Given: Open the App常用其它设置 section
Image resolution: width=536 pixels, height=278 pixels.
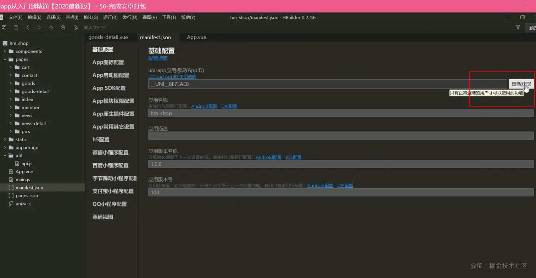Looking at the screenshot, I should (x=113, y=127).
